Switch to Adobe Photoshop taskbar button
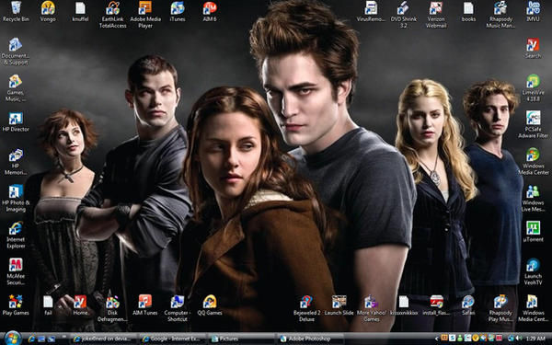 (311, 339)
